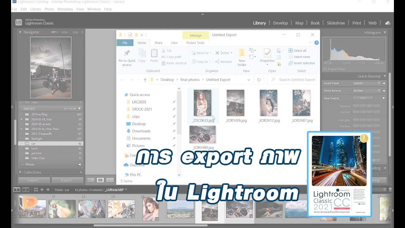Switch to the View ribbon tab
Image resolution: width=405 pixels, height=228 pixels.
[174, 43]
